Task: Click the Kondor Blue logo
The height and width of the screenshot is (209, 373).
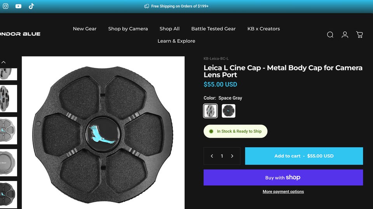Action: click(x=20, y=34)
